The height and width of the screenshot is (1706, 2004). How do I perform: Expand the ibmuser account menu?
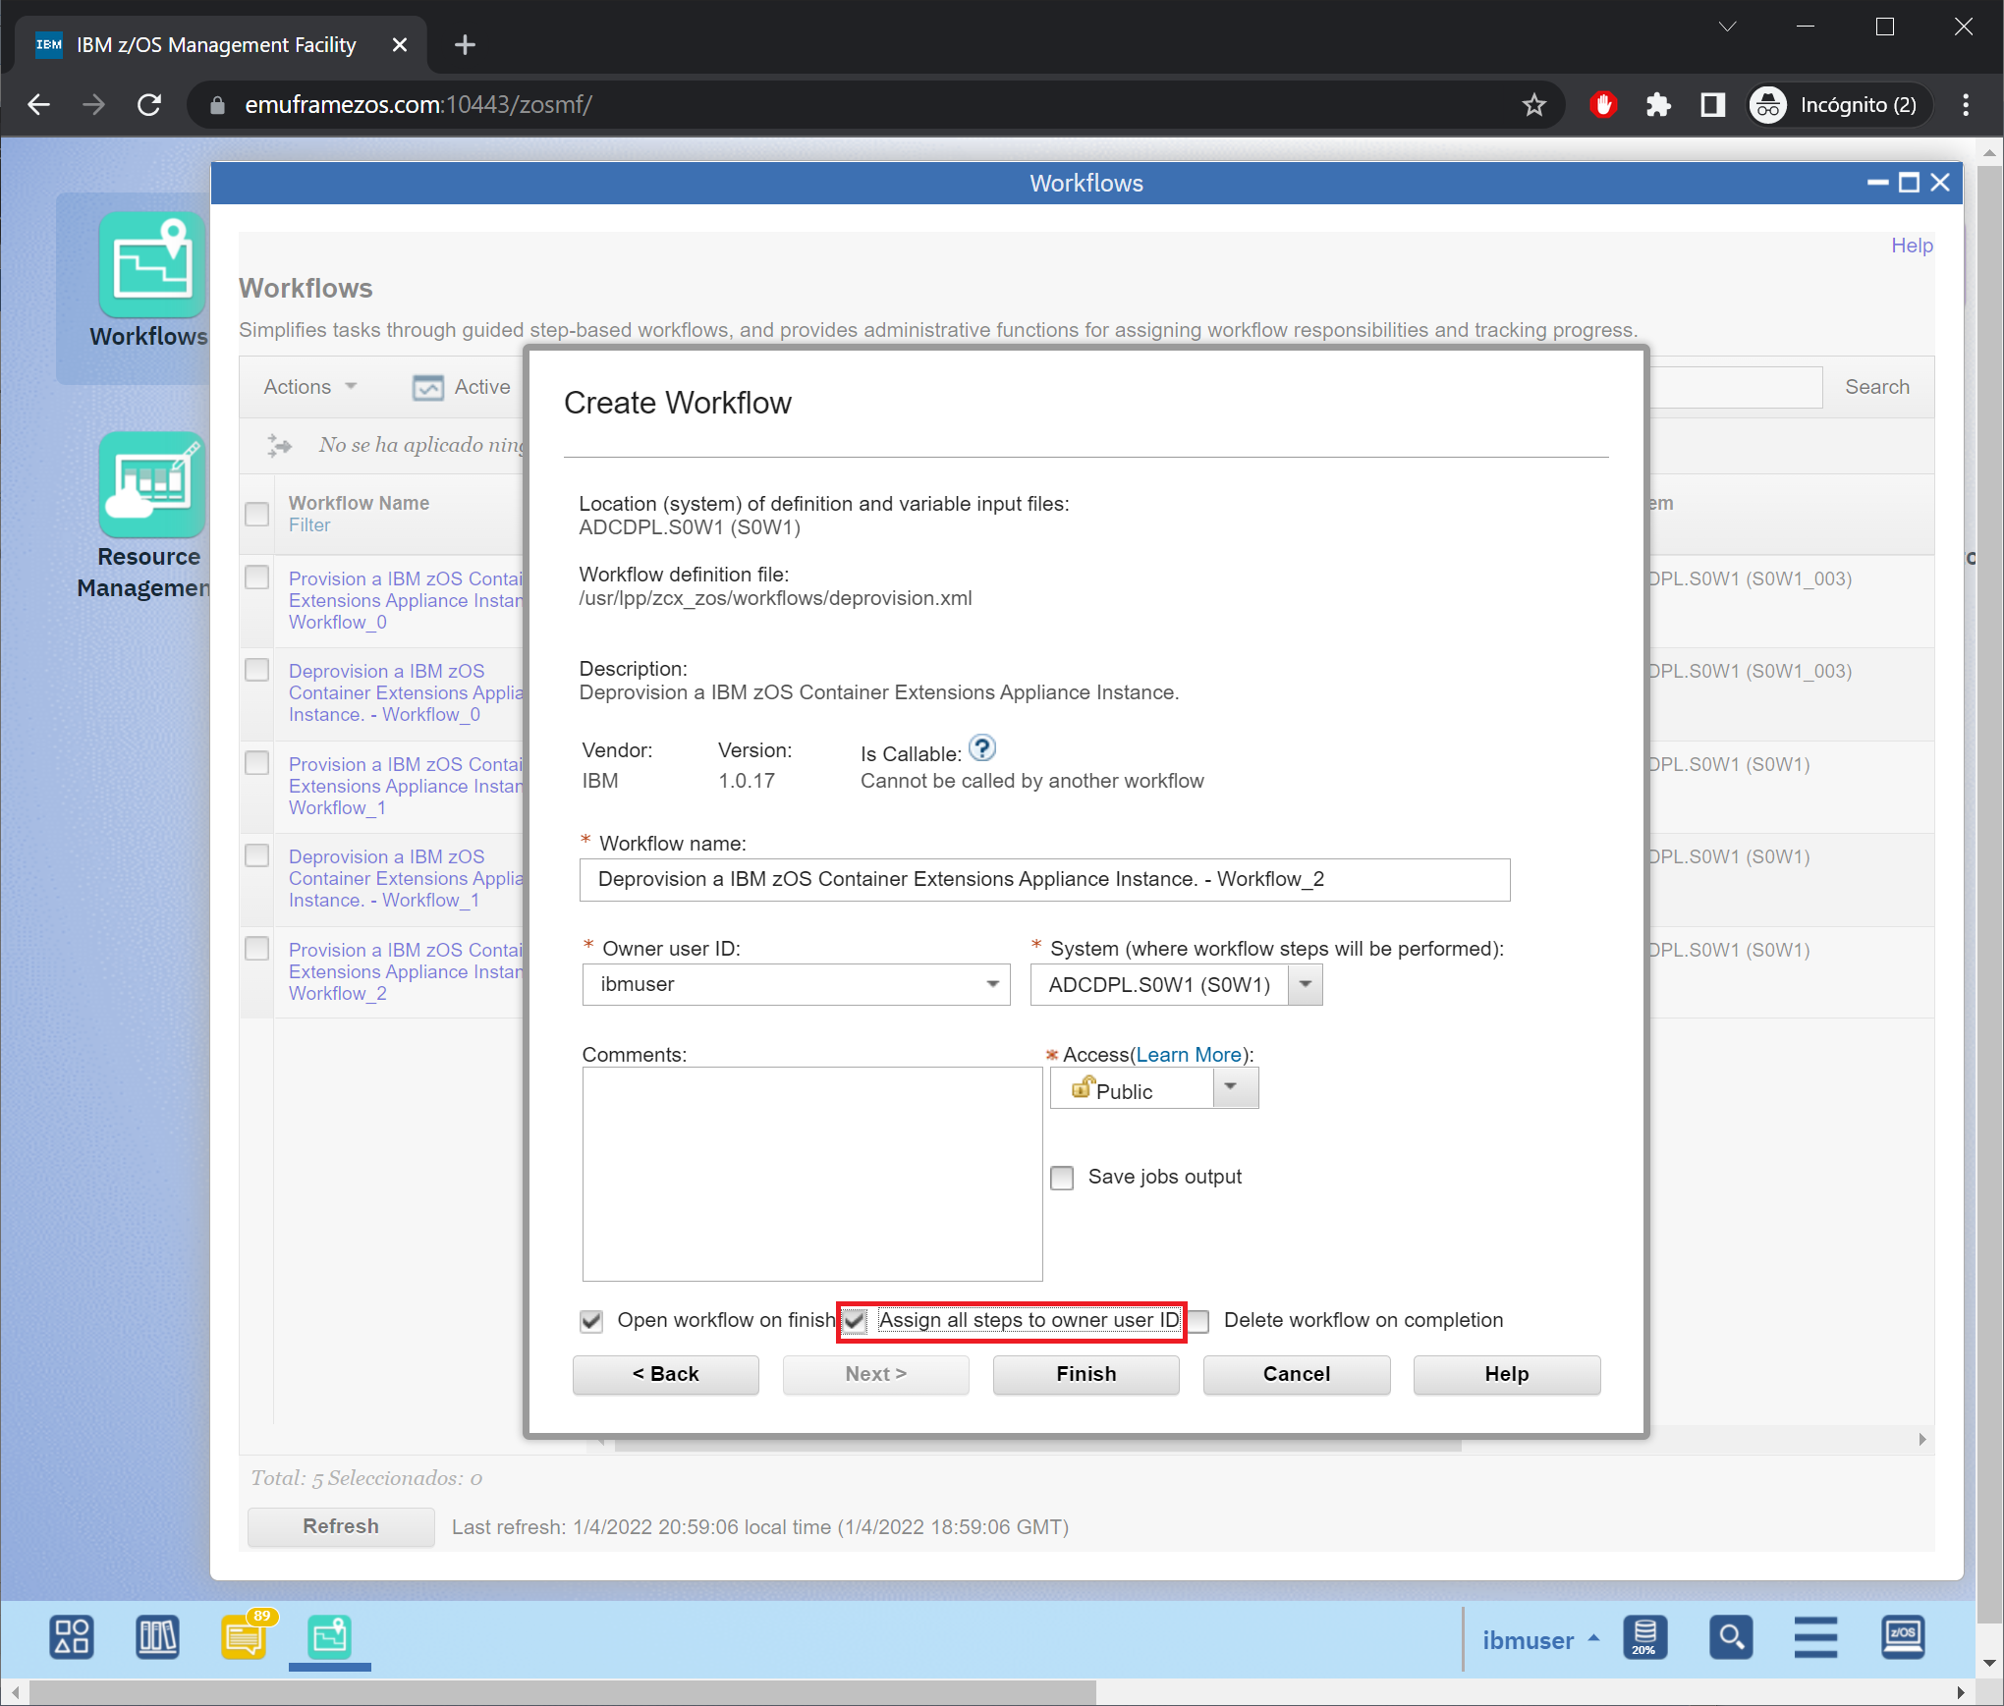tap(1540, 1639)
